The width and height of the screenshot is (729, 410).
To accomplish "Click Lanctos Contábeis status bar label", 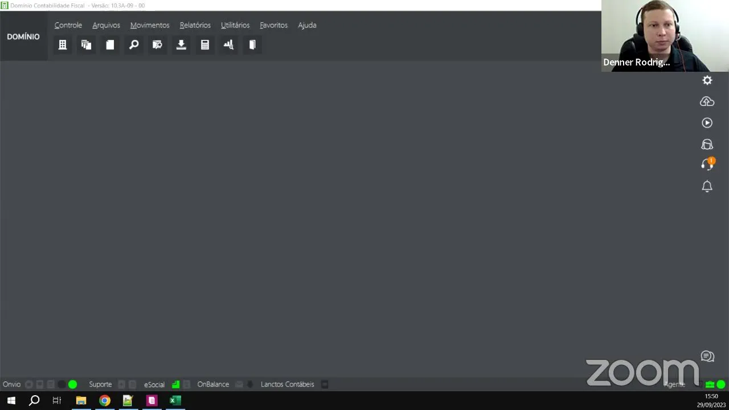I will (x=287, y=384).
